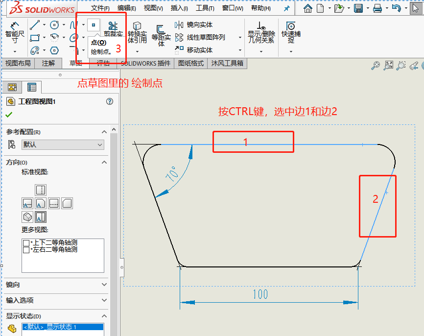Click the help question mark in property panel
Viewport: 424px width, 336px height.
click(x=110, y=101)
